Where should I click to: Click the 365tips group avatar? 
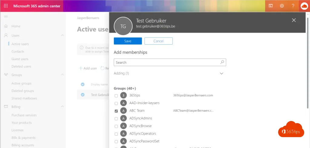(124, 95)
